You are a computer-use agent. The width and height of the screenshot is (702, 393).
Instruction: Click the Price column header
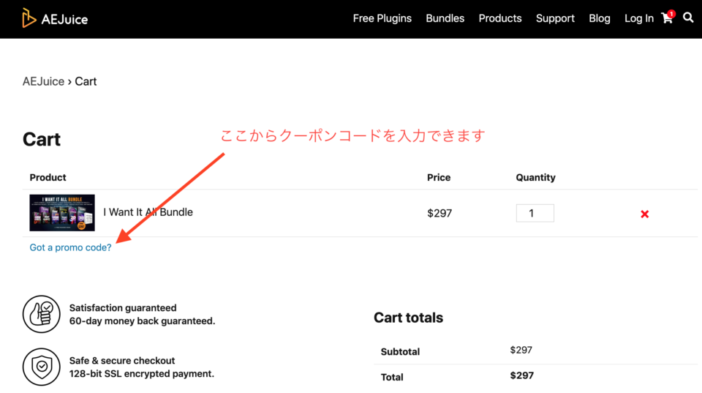click(x=439, y=177)
